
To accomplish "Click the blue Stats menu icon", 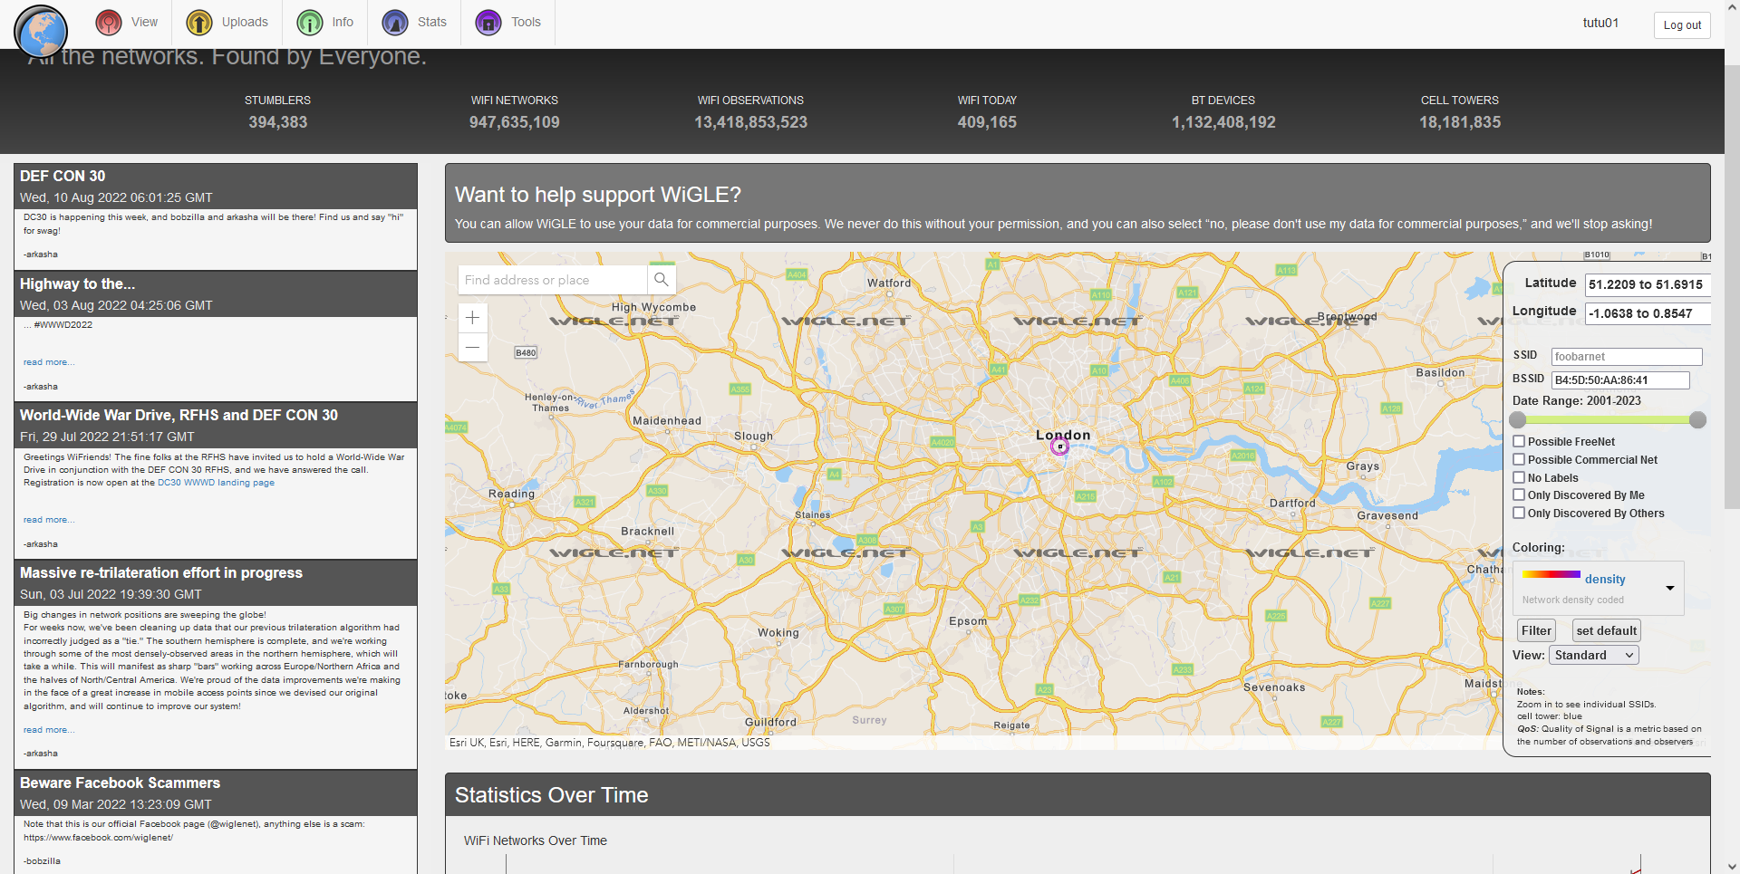I will (395, 23).
